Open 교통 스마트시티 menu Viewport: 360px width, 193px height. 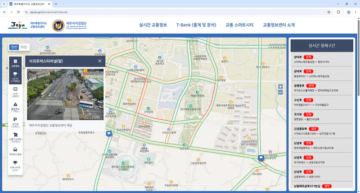tap(239, 25)
